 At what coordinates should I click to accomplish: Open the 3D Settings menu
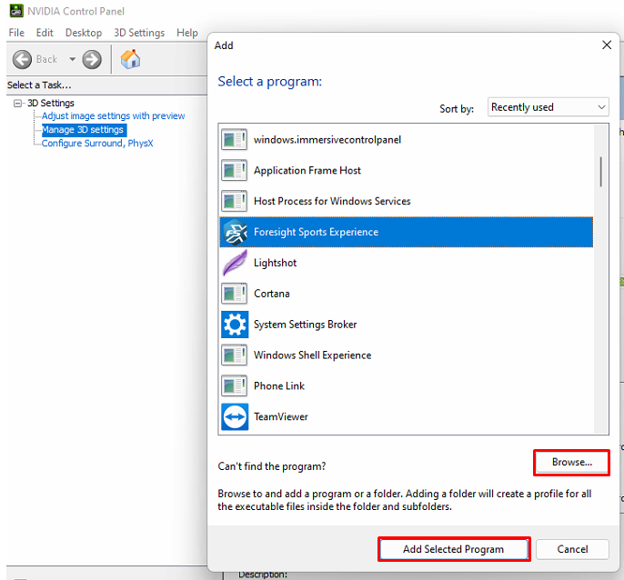click(139, 33)
